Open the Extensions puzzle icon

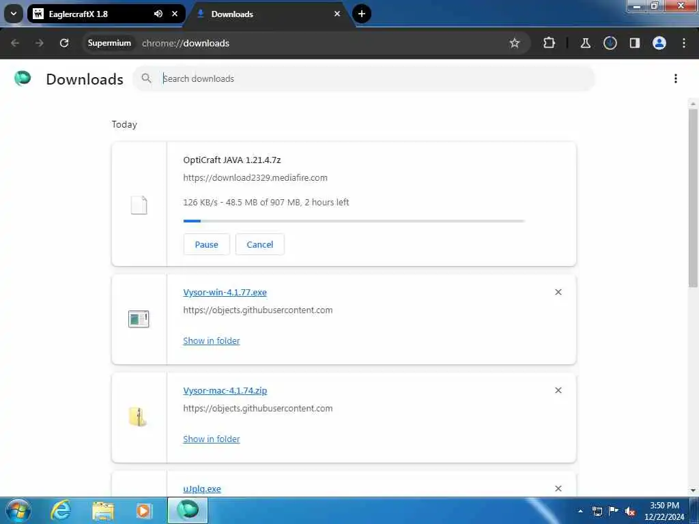coord(550,43)
